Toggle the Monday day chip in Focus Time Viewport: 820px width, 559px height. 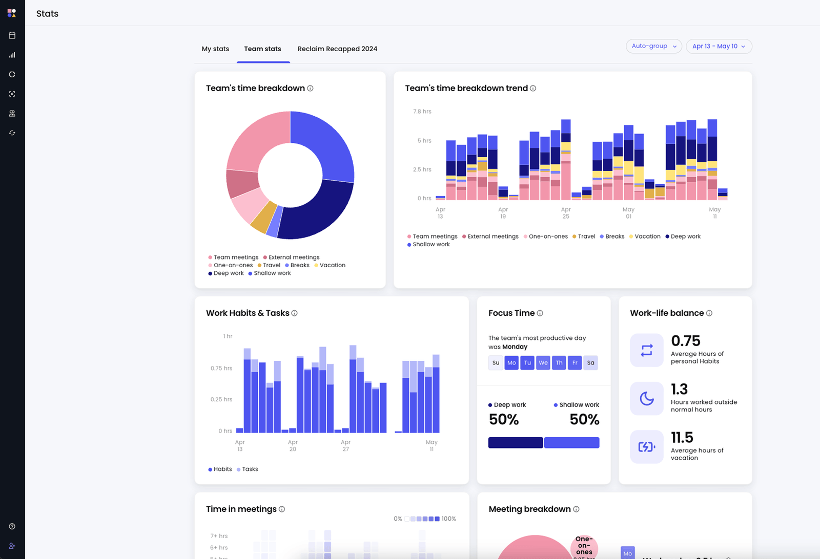point(511,363)
